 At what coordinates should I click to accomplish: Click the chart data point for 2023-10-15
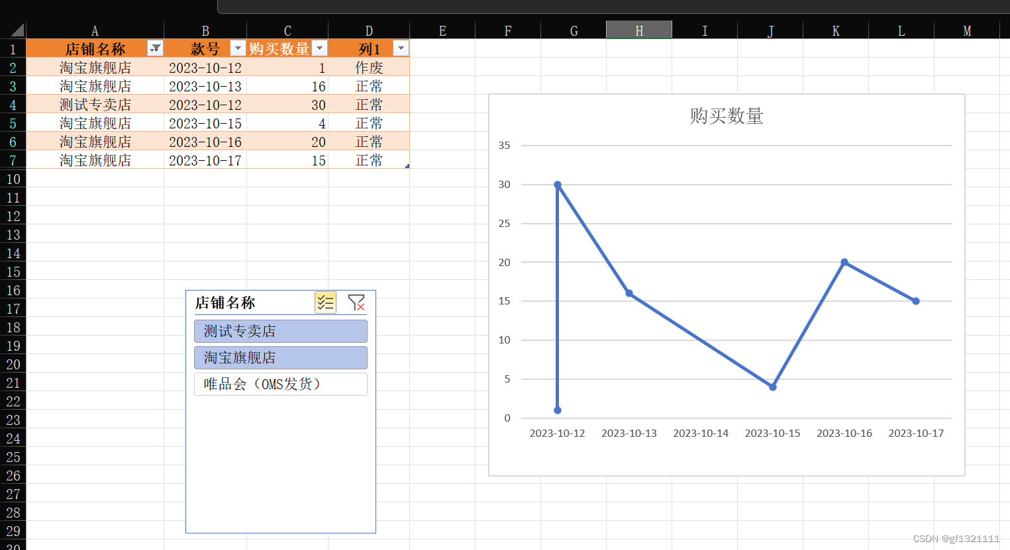(773, 387)
